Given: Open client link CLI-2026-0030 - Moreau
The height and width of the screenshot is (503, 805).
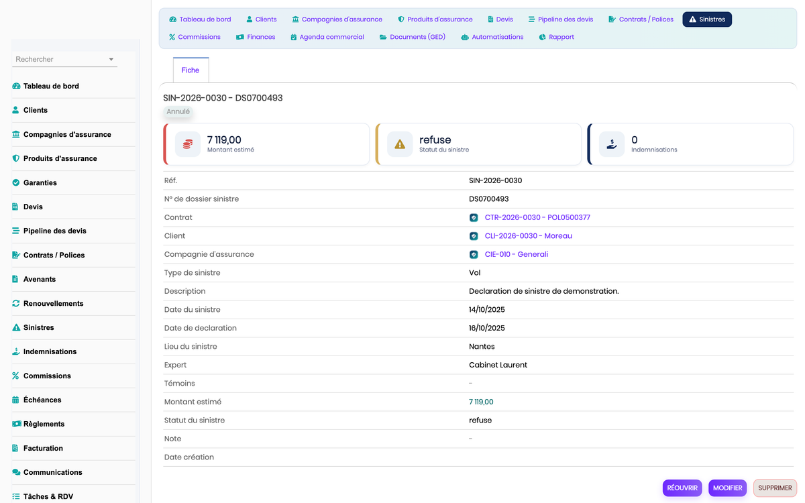Looking at the screenshot, I should pos(529,236).
